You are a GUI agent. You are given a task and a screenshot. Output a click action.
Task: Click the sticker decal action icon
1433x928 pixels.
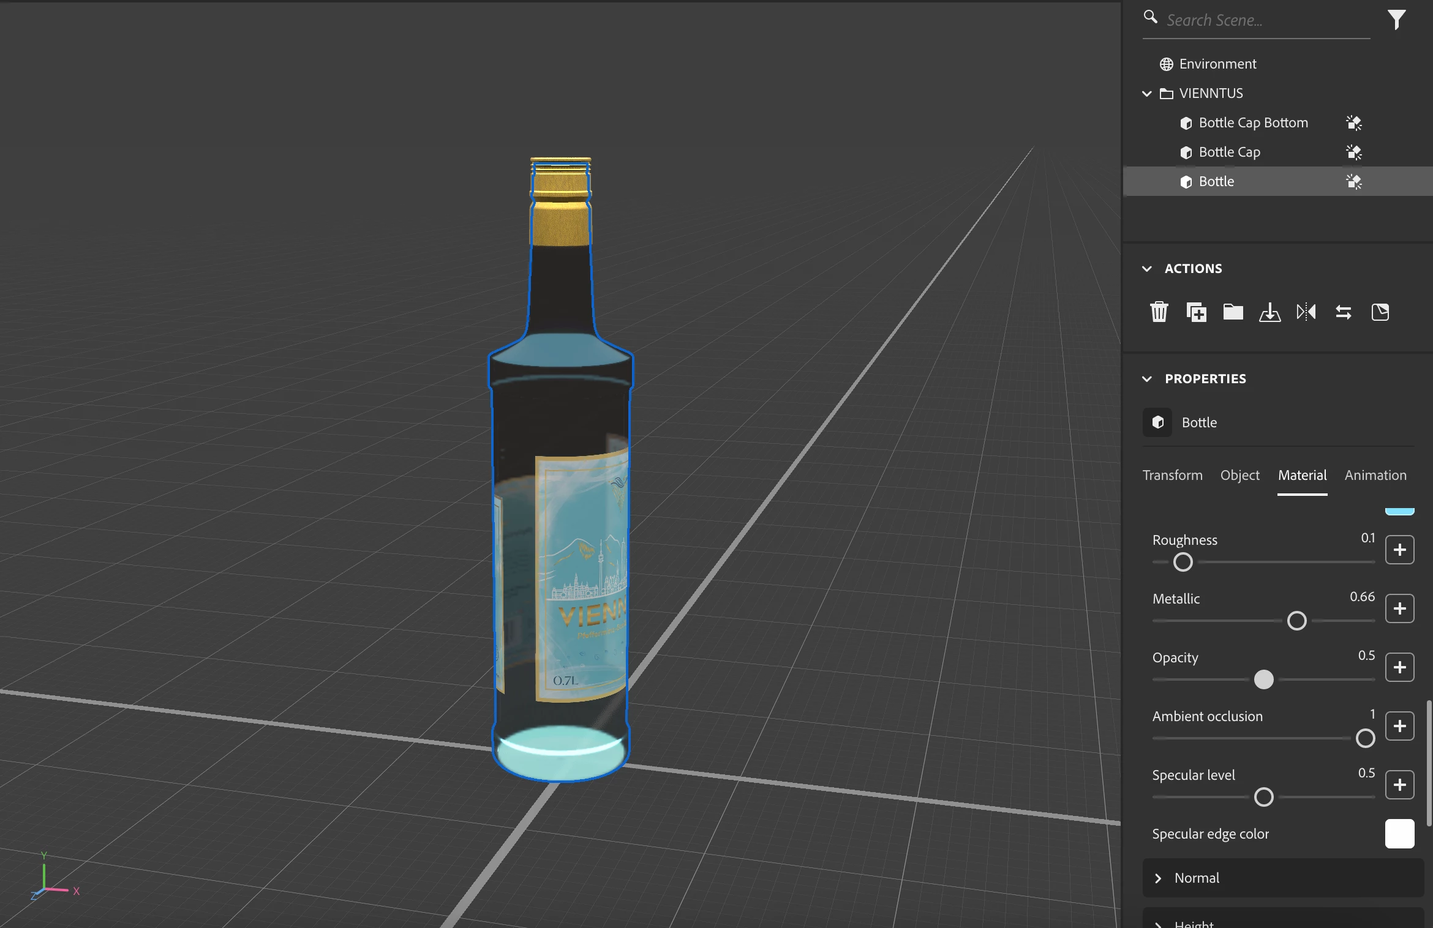1380,312
